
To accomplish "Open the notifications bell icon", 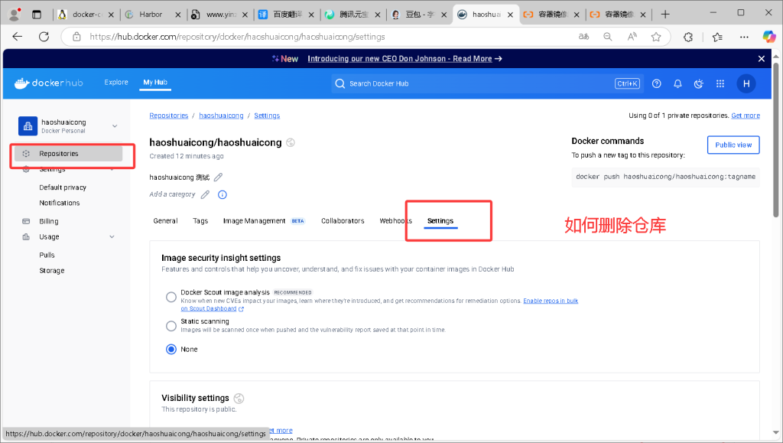I will [x=677, y=83].
